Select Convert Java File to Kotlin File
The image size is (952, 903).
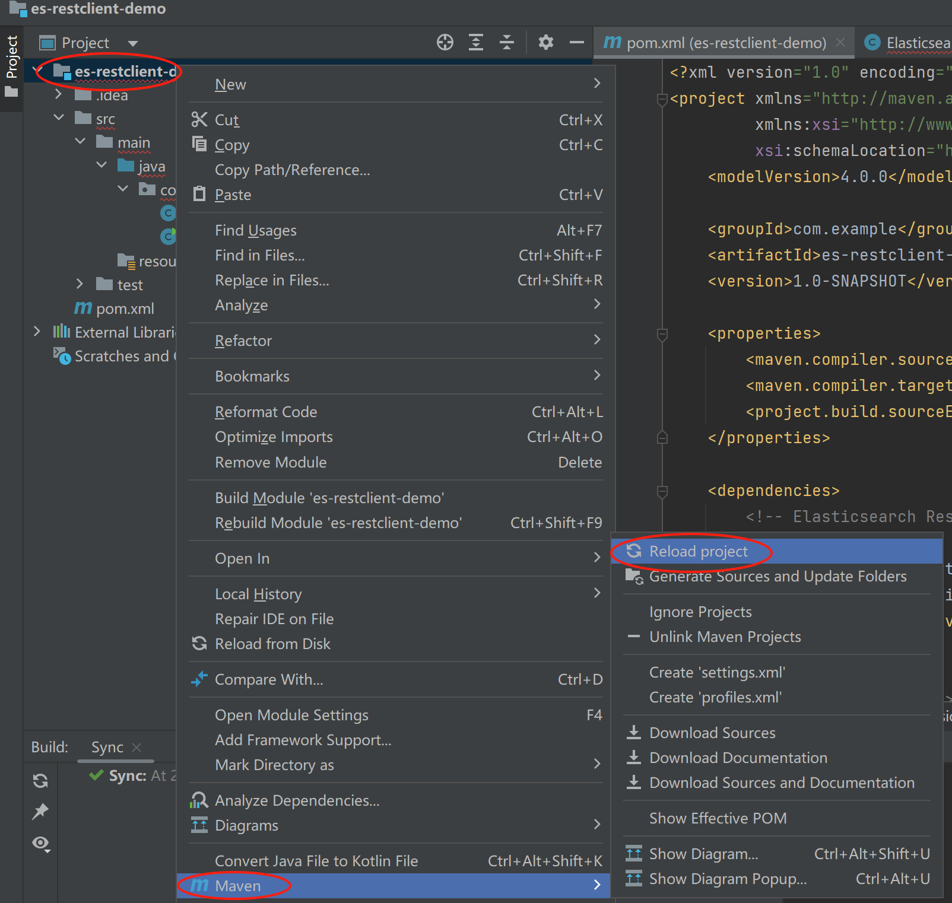(396, 860)
